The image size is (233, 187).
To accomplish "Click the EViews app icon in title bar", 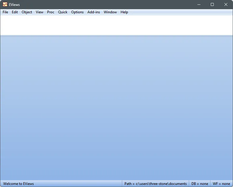I will 5,4.
